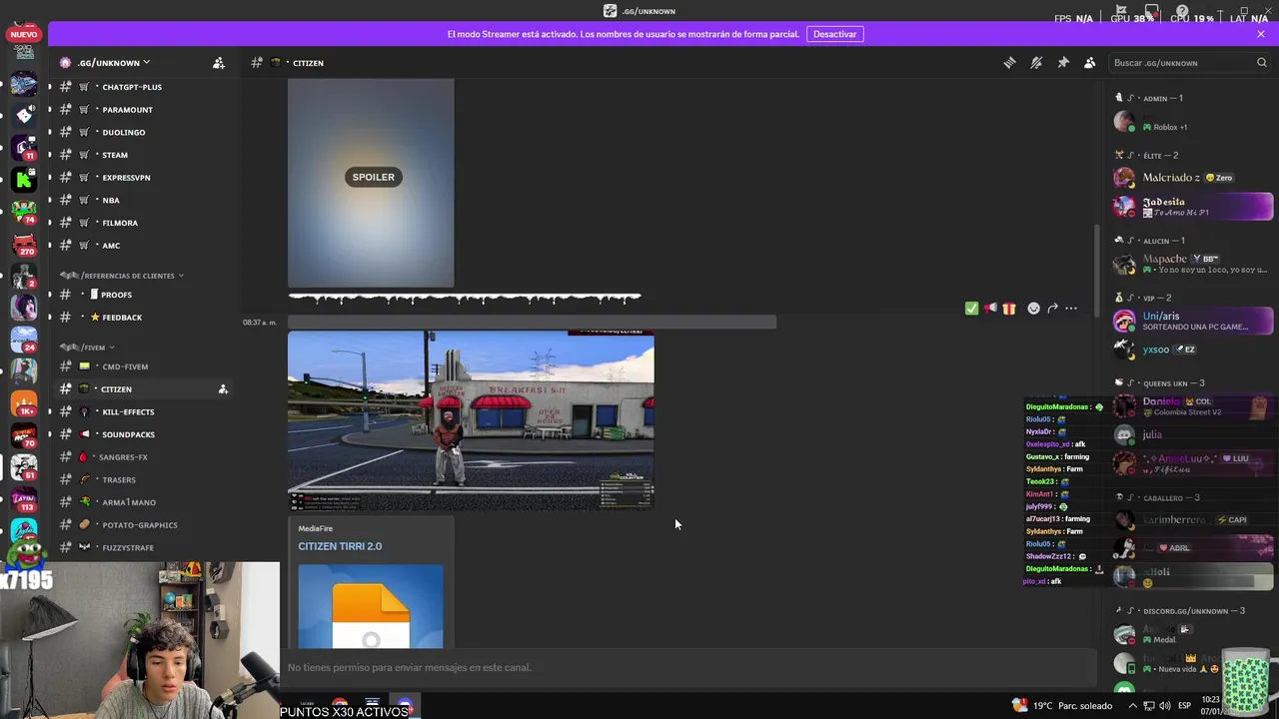
Task: Toggle the notification mute bell icon
Action: (x=1036, y=63)
